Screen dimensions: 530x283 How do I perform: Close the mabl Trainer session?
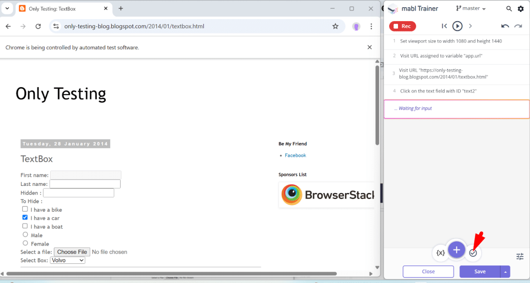(x=428, y=272)
